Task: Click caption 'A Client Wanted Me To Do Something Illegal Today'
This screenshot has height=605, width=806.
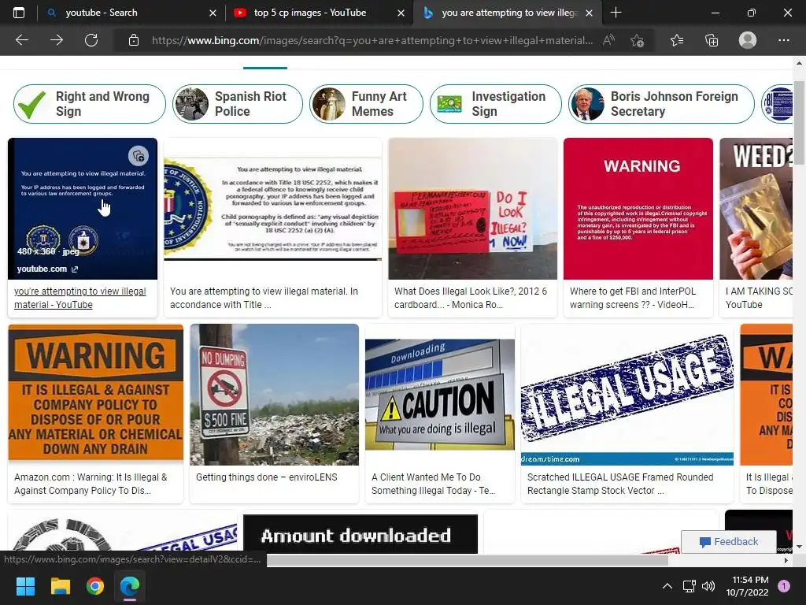Action: (433, 484)
